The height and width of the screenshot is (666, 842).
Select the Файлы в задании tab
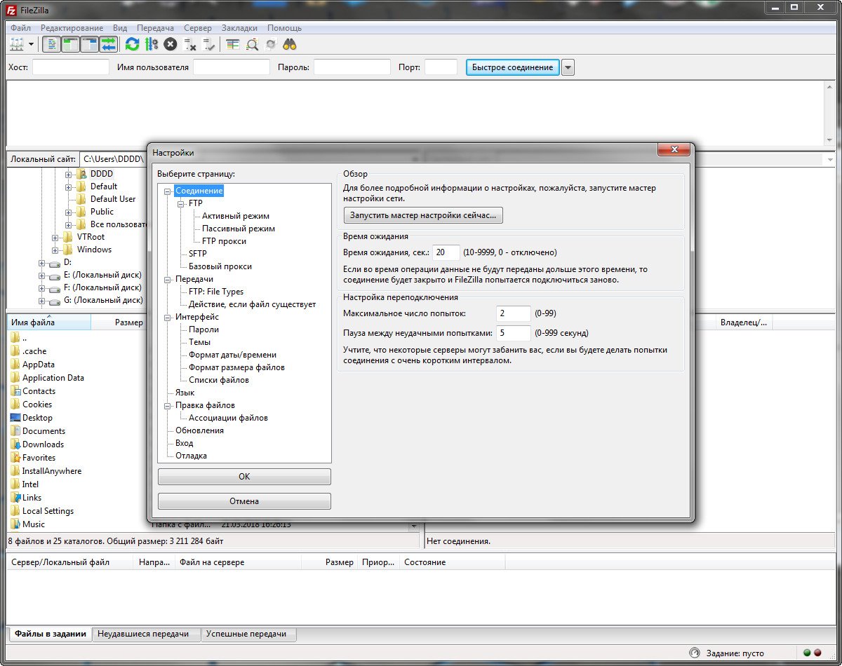pyautogui.click(x=50, y=634)
